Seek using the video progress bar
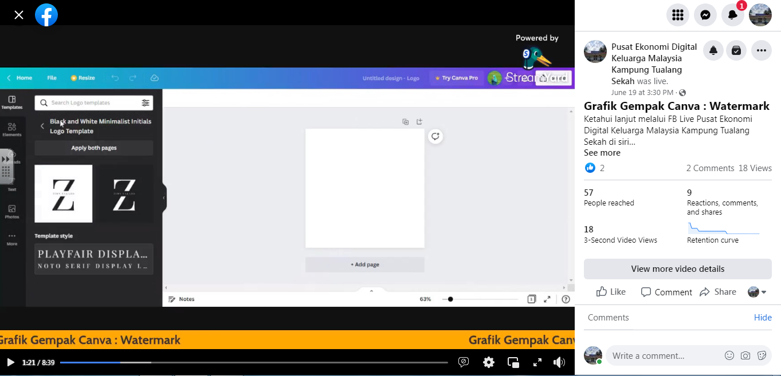Image resolution: width=781 pixels, height=376 pixels. click(x=254, y=362)
